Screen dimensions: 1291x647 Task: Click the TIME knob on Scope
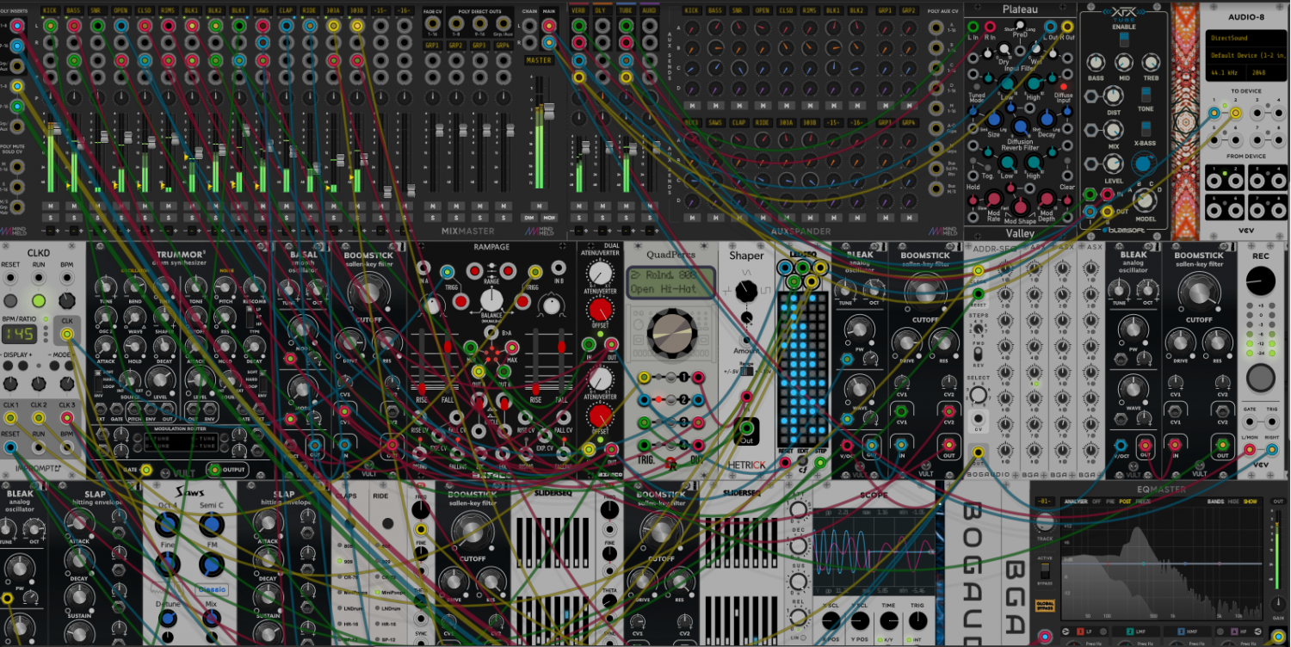click(x=890, y=619)
